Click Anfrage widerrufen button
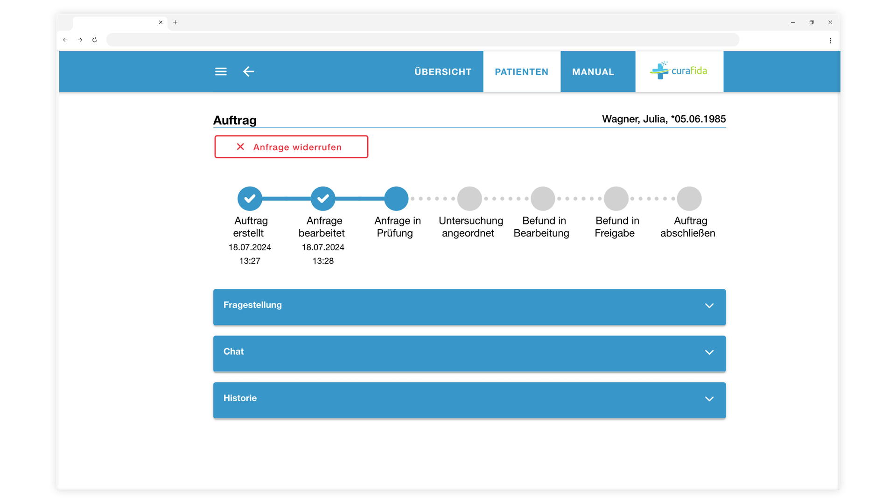The height and width of the screenshot is (504, 896). point(291,147)
